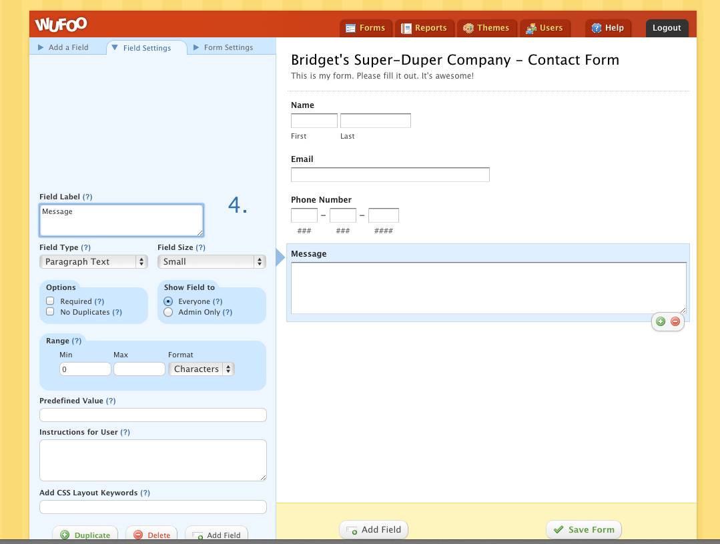Open the Users tab
Image resolution: width=720 pixels, height=544 pixels.
[545, 28]
